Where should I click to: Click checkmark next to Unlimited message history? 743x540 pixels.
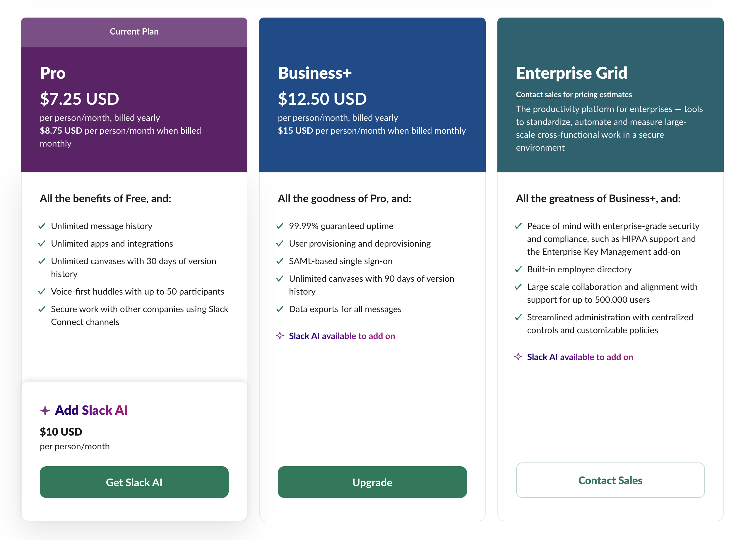pyautogui.click(x=42, y=226)
